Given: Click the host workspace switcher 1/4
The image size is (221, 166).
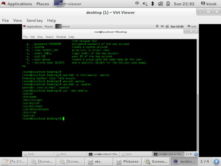Looking at the screenshot, I should 205,161.
